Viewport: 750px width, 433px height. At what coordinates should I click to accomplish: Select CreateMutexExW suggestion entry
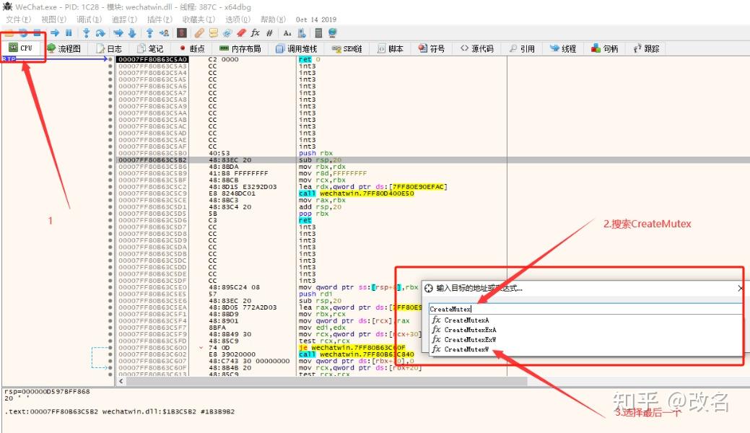coord(464,340)
